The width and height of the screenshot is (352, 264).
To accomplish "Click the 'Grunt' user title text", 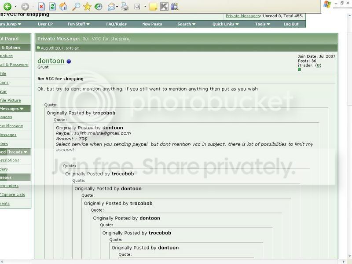I will point(43,67).
